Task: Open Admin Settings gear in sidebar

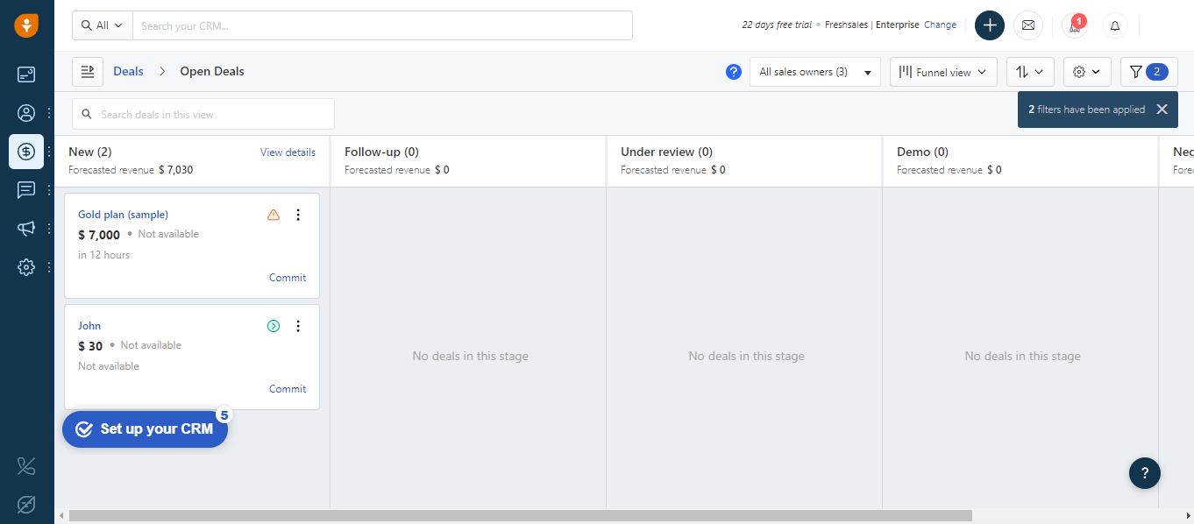Action: [x=26, y=267]
